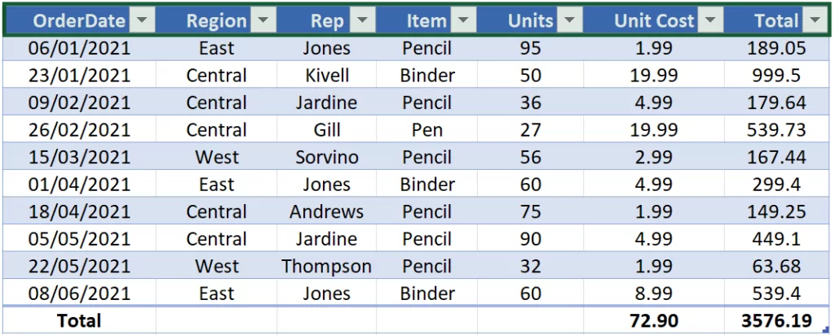Viewport: 835px width, 335px height.
Task: Click the Total row label cell
Action: [x=79, y=320]
